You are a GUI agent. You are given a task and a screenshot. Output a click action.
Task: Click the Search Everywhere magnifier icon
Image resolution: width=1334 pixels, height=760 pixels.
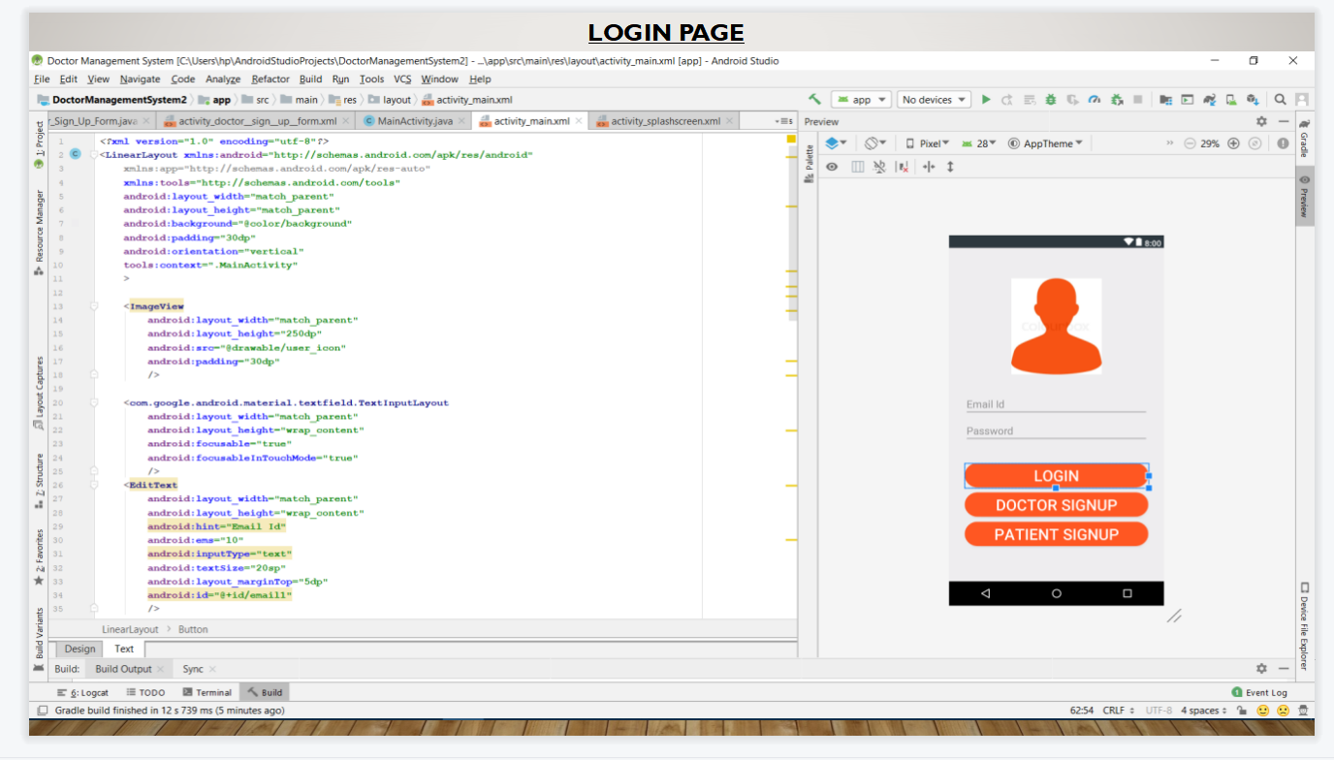point(1281,100)
